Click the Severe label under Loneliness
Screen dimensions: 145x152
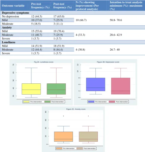click(6, 53)
